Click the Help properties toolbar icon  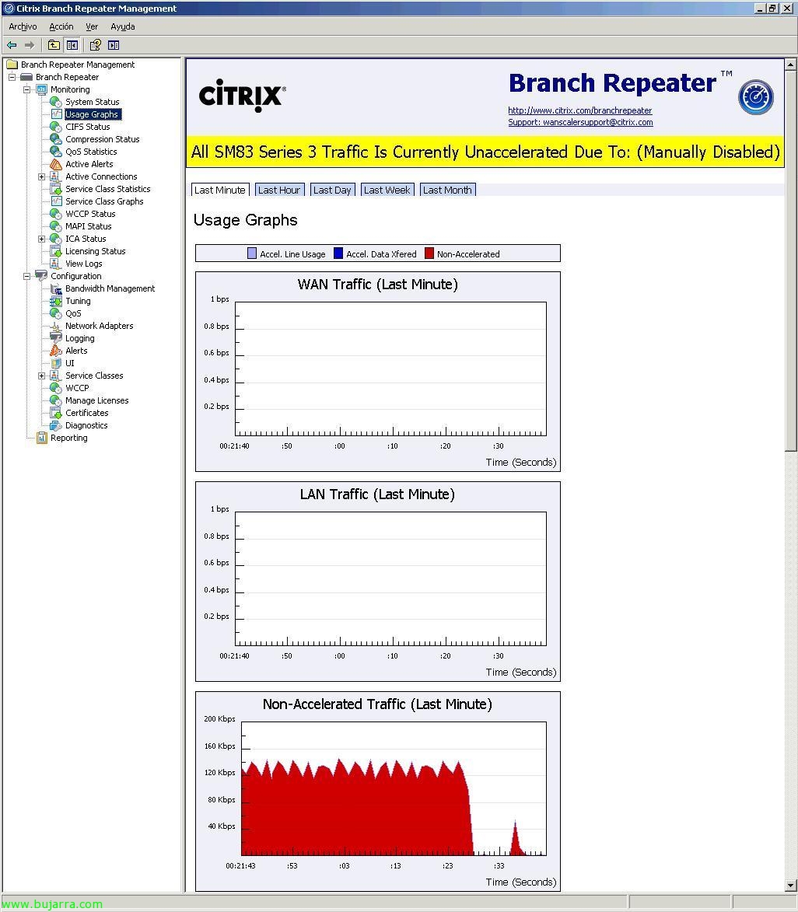[x=96, y=45]
